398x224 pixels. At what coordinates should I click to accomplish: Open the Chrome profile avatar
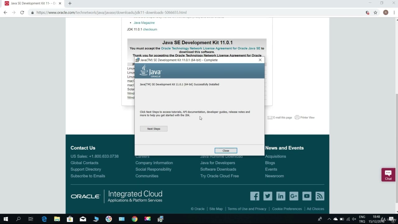(386, 12)
